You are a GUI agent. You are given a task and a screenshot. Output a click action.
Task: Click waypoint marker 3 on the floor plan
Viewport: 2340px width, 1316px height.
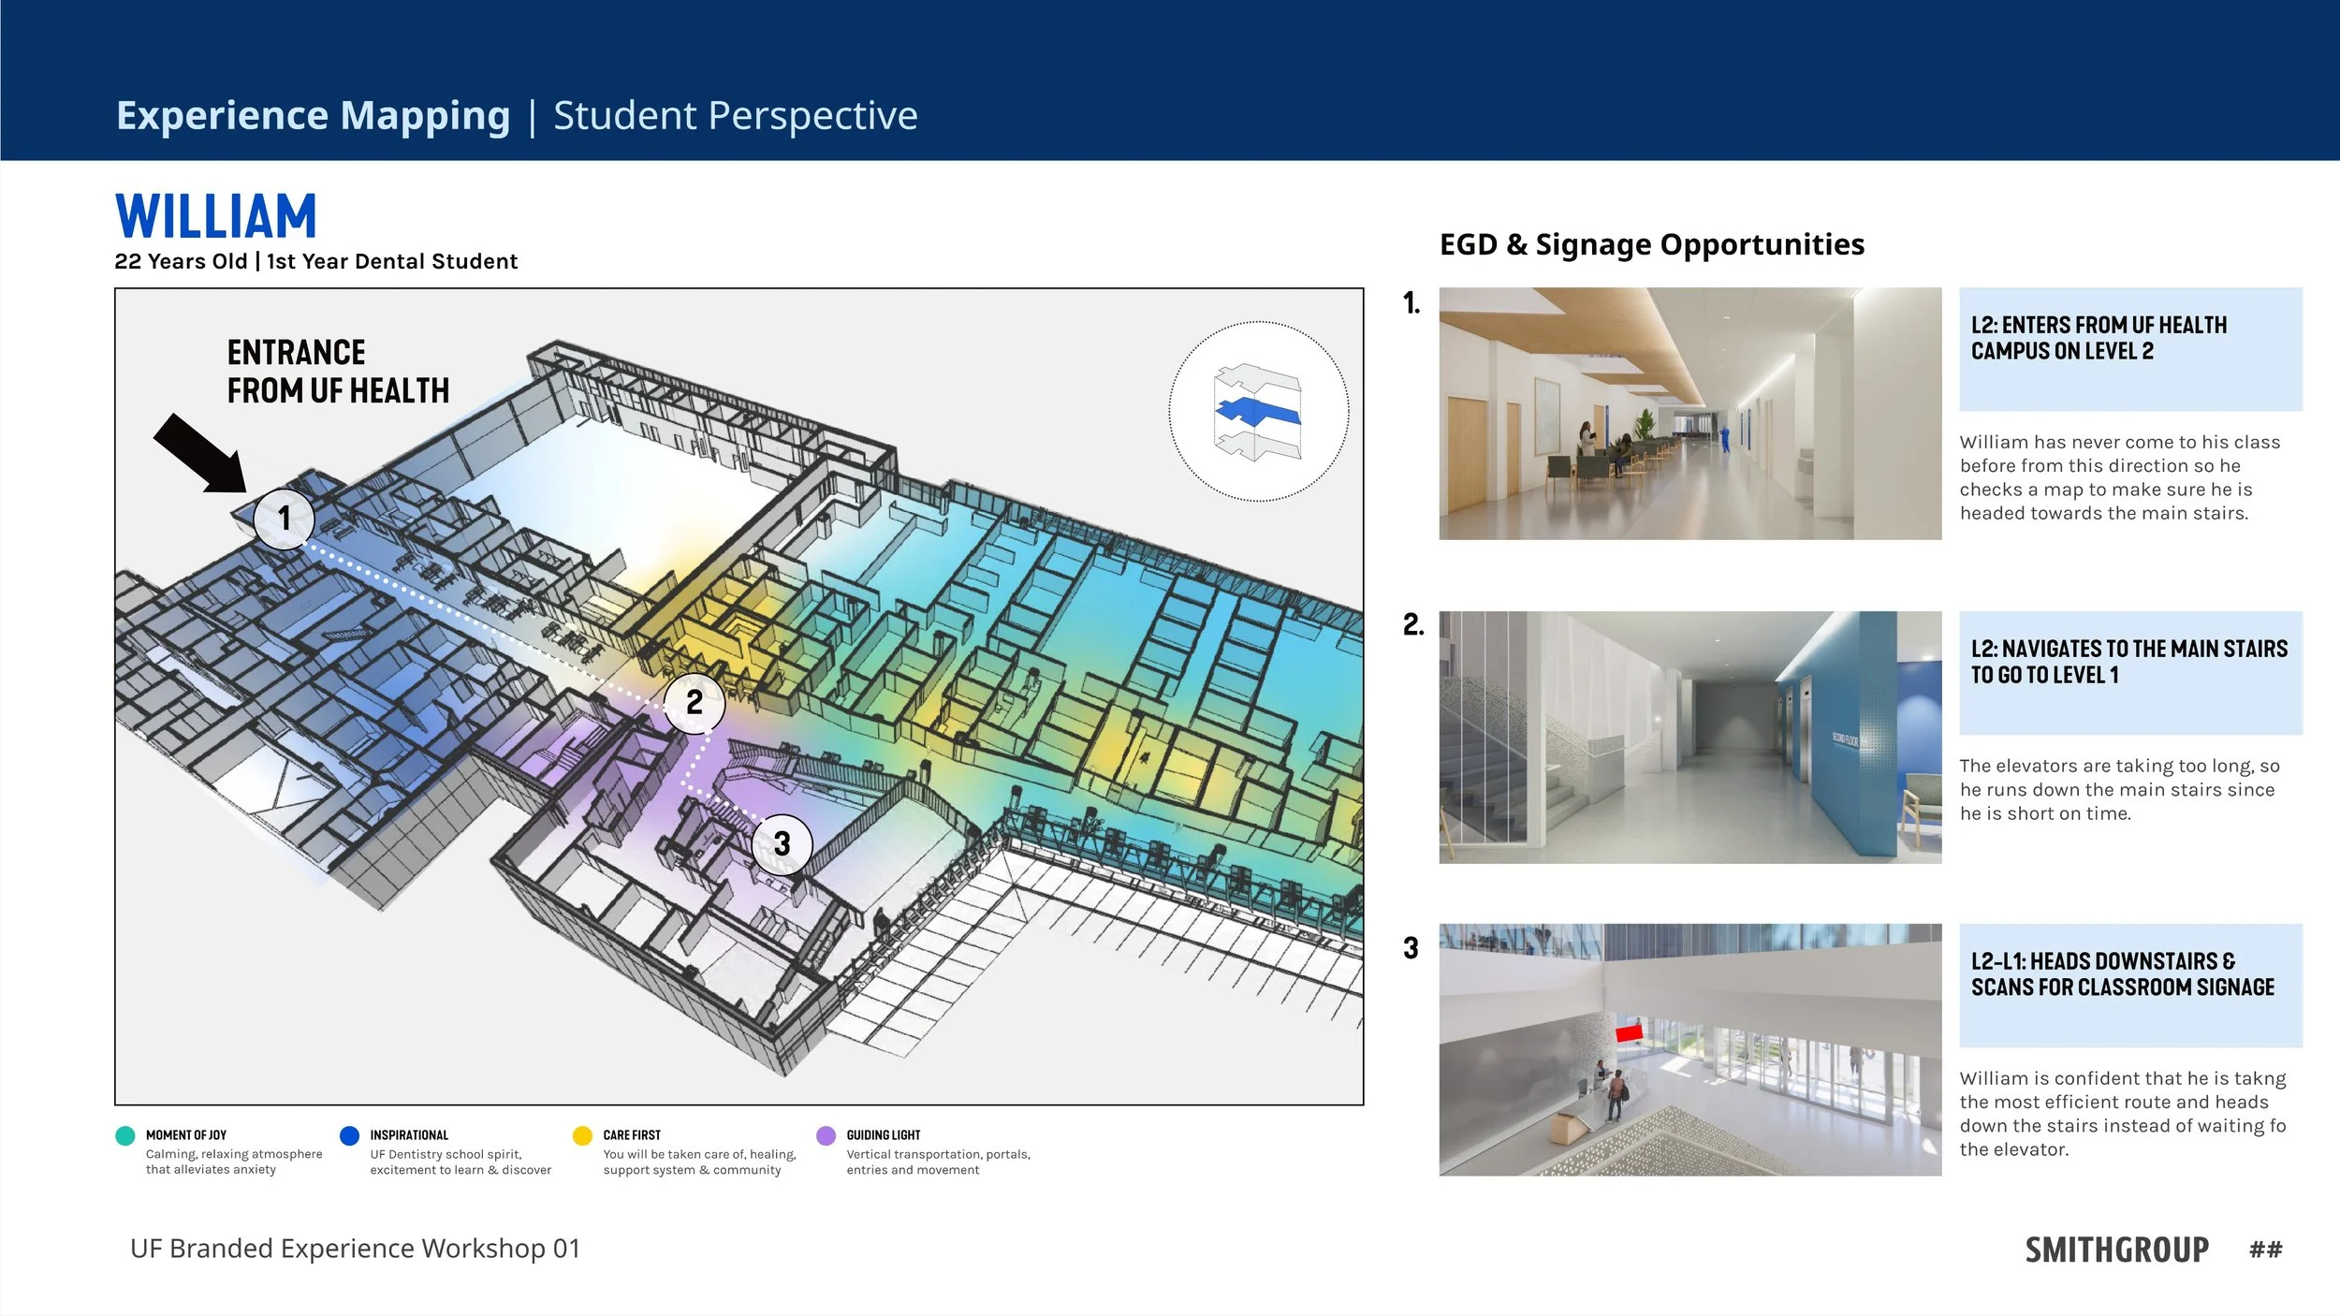coord(782,844)
